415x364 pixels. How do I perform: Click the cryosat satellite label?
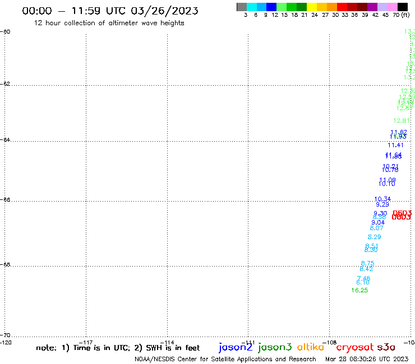355,347
